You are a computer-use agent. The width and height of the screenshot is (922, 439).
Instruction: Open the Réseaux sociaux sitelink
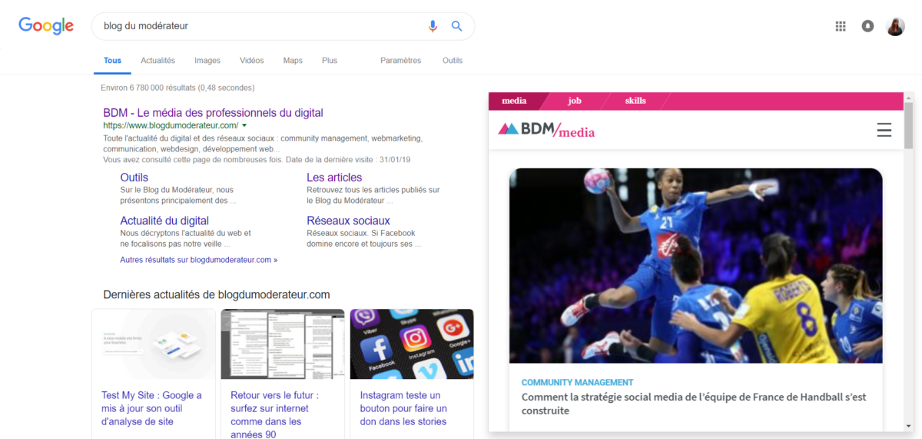348,221
